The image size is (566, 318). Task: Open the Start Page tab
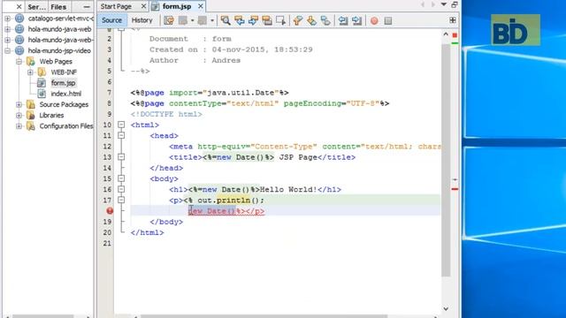point(116,6)
